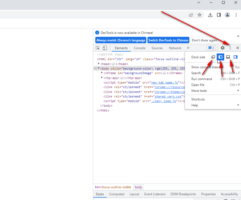241x200 pixels.
Task: Open the ./lazy_load.js link
Action: [163, 101]
